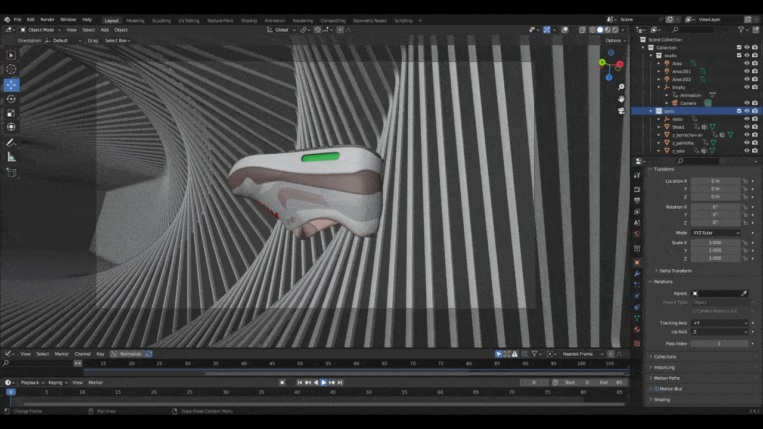This screenshot has height=429, width=763.
Task: Open the Modifiers wrench properties tab
Action: click(x=637, y=273)
